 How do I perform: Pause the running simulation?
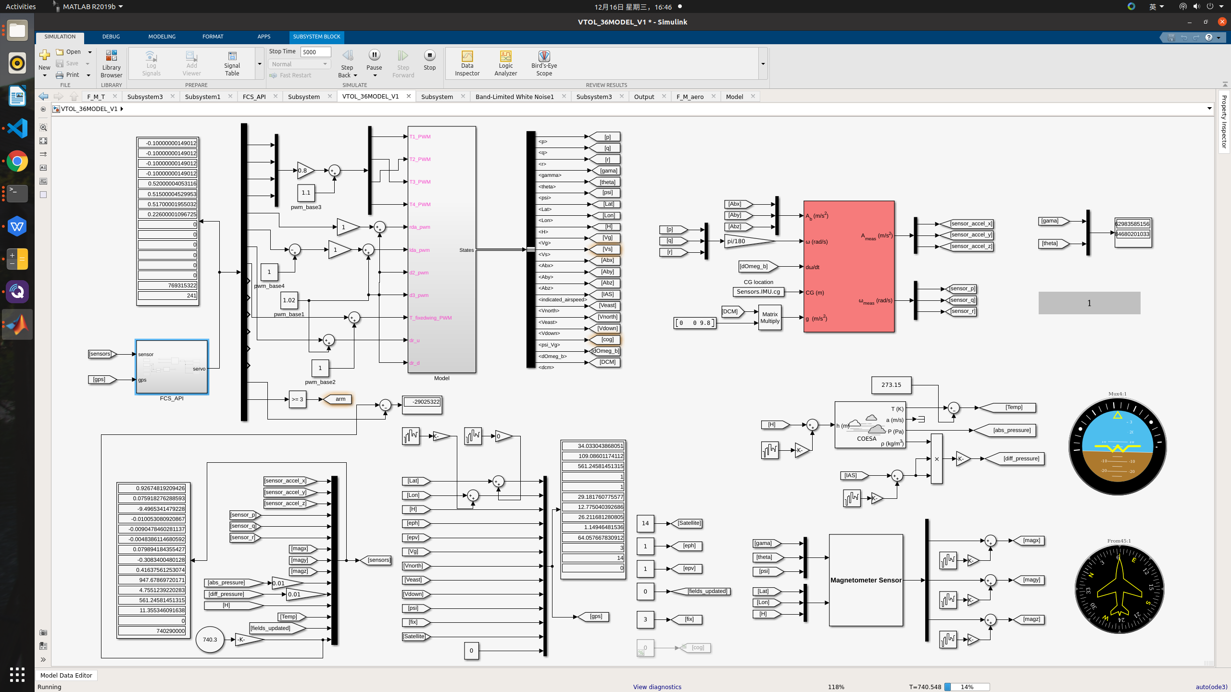click(374, 60)
